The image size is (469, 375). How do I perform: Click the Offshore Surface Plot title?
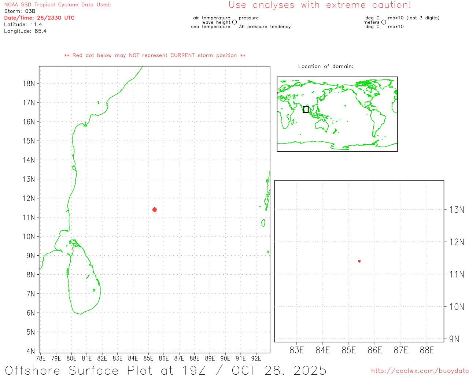click(x=166, y=370)
